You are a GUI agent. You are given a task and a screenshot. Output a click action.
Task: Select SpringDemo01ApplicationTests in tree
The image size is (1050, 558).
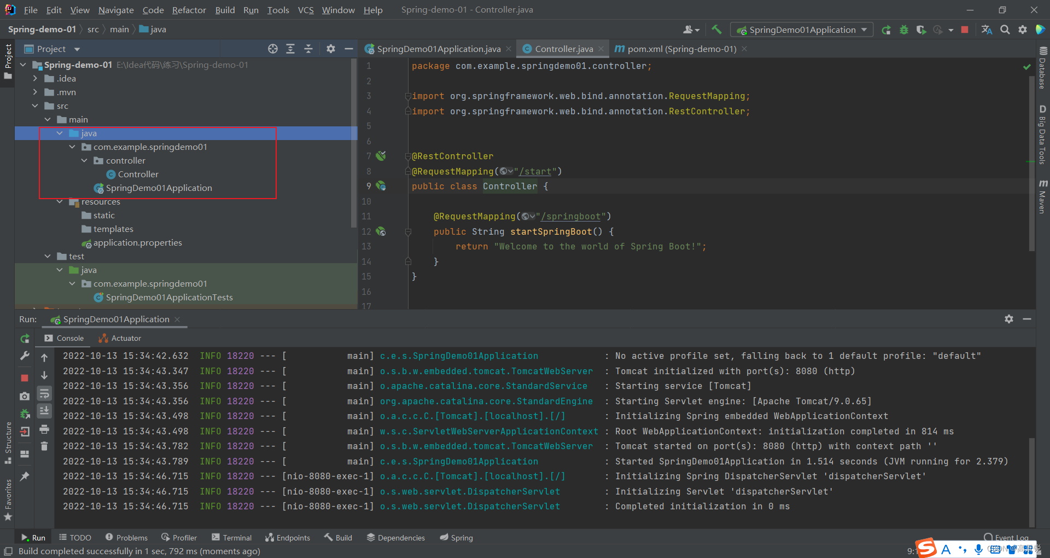tap(169, 297)
